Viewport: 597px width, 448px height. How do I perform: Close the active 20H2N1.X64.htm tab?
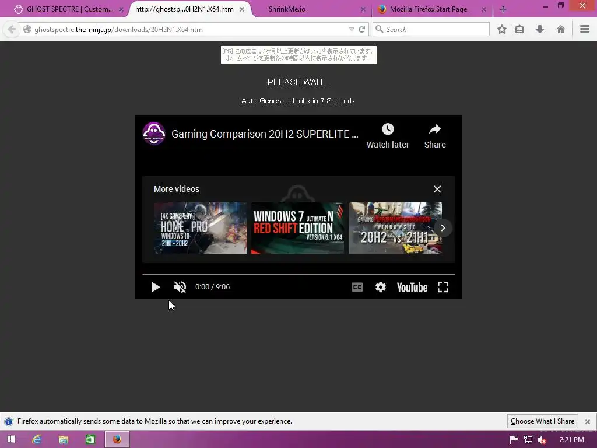tap(242, 9)
